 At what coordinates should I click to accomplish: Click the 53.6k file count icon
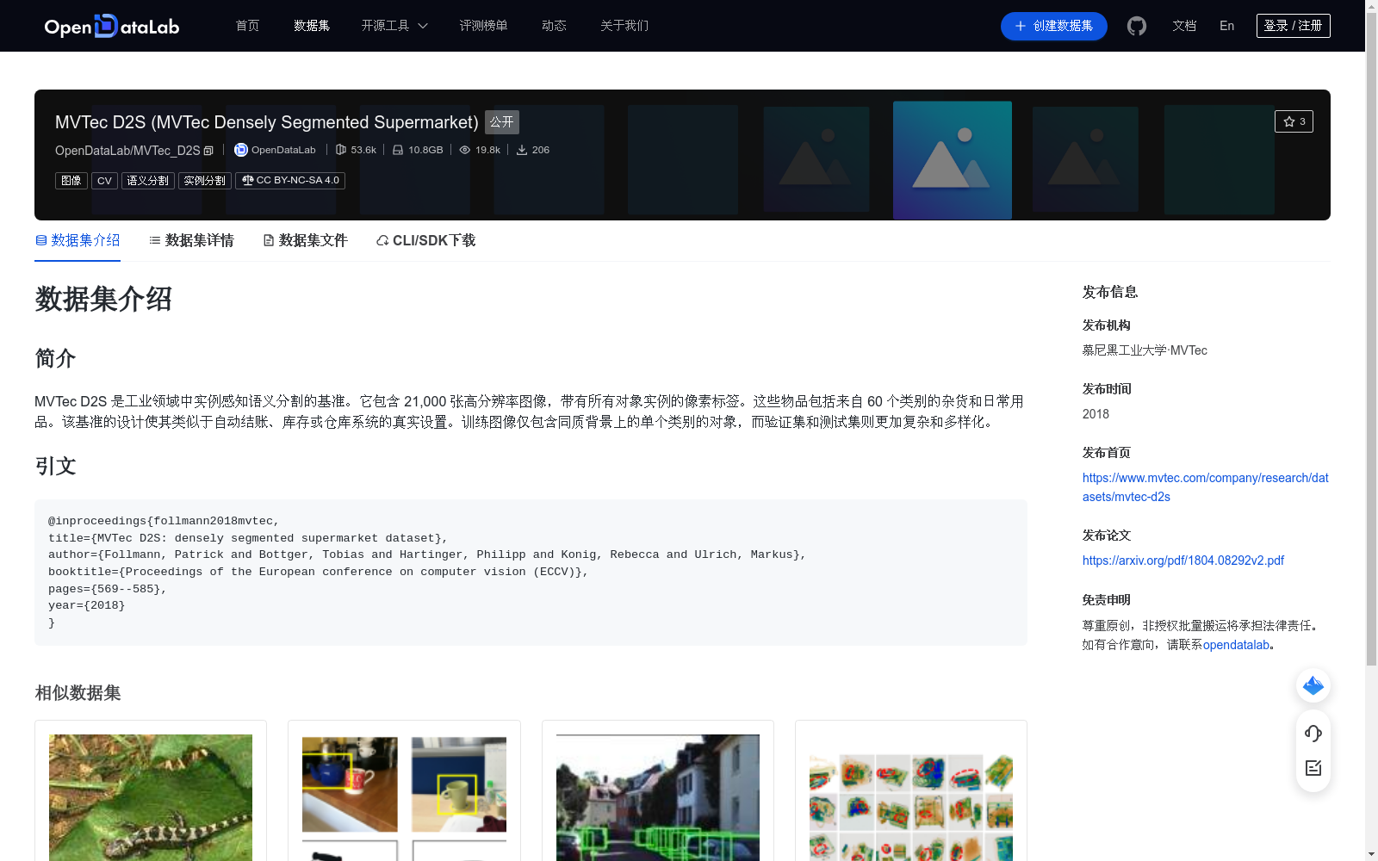(x=341, y=150)
